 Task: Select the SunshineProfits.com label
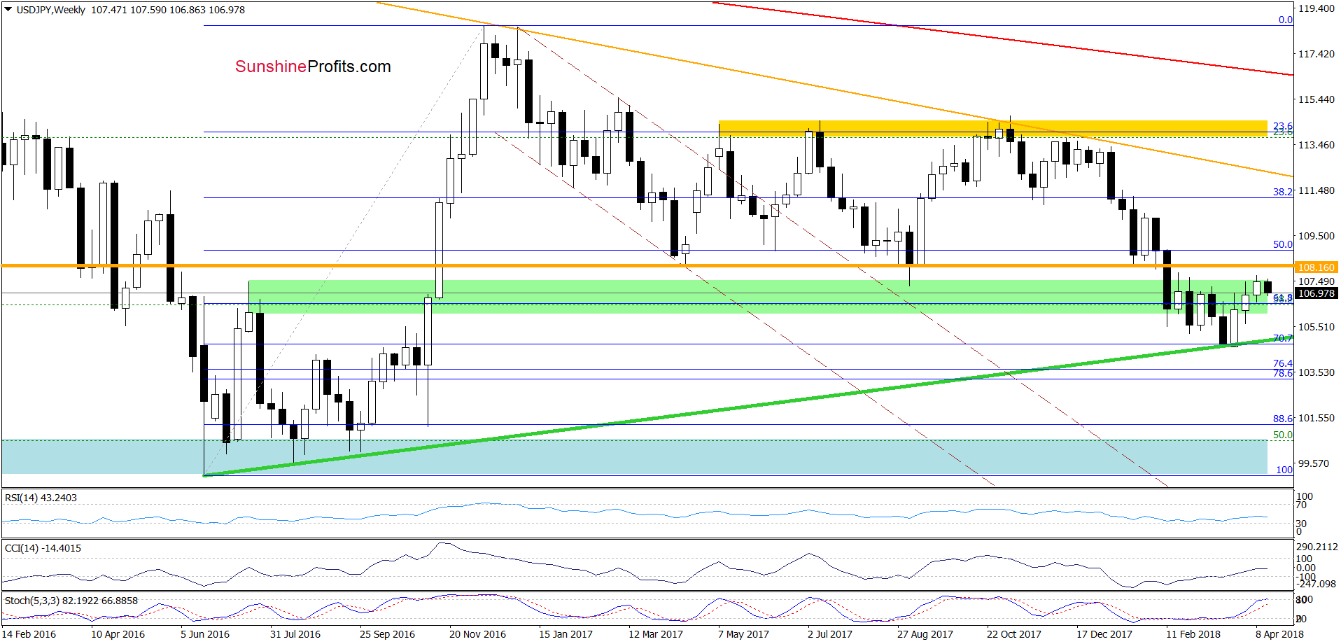[x=313, y=66]
